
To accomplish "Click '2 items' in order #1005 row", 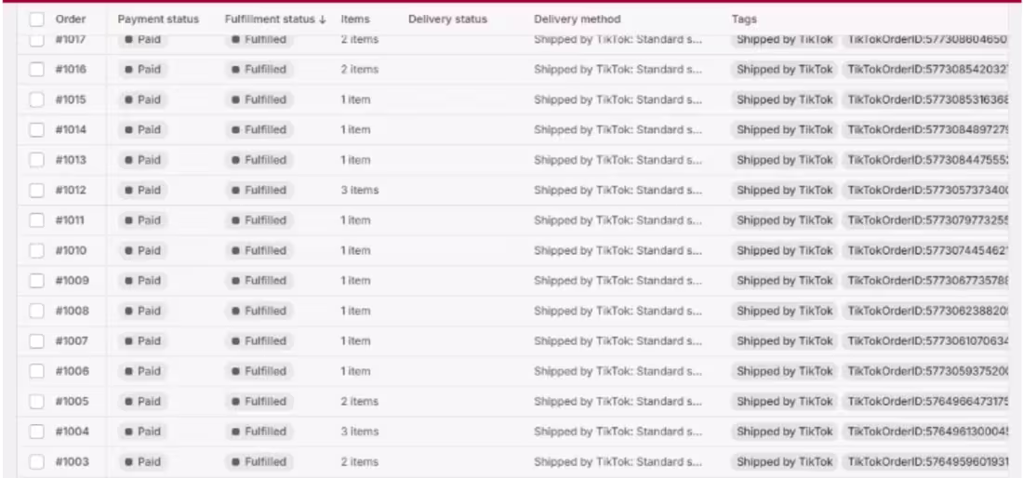I will tap(360, 401).
